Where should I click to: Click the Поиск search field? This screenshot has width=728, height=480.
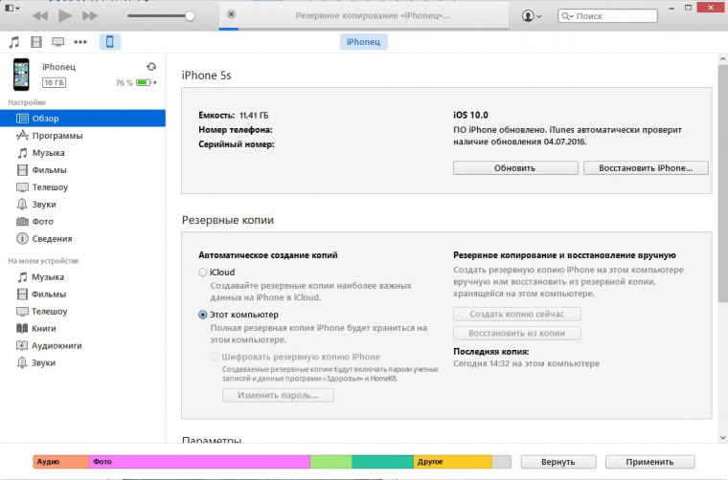coord(607,15)
